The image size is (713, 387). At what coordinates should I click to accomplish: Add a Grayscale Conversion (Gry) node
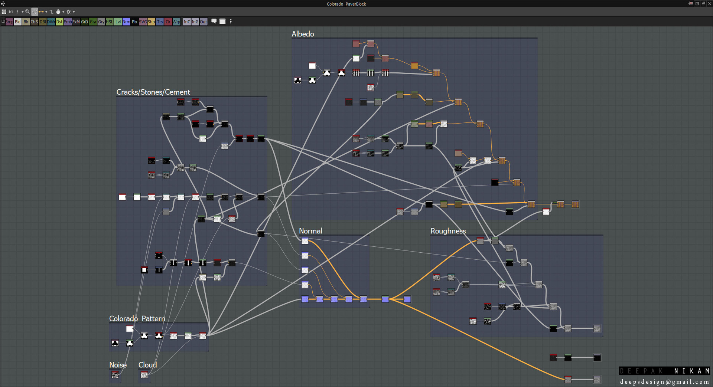101,22
